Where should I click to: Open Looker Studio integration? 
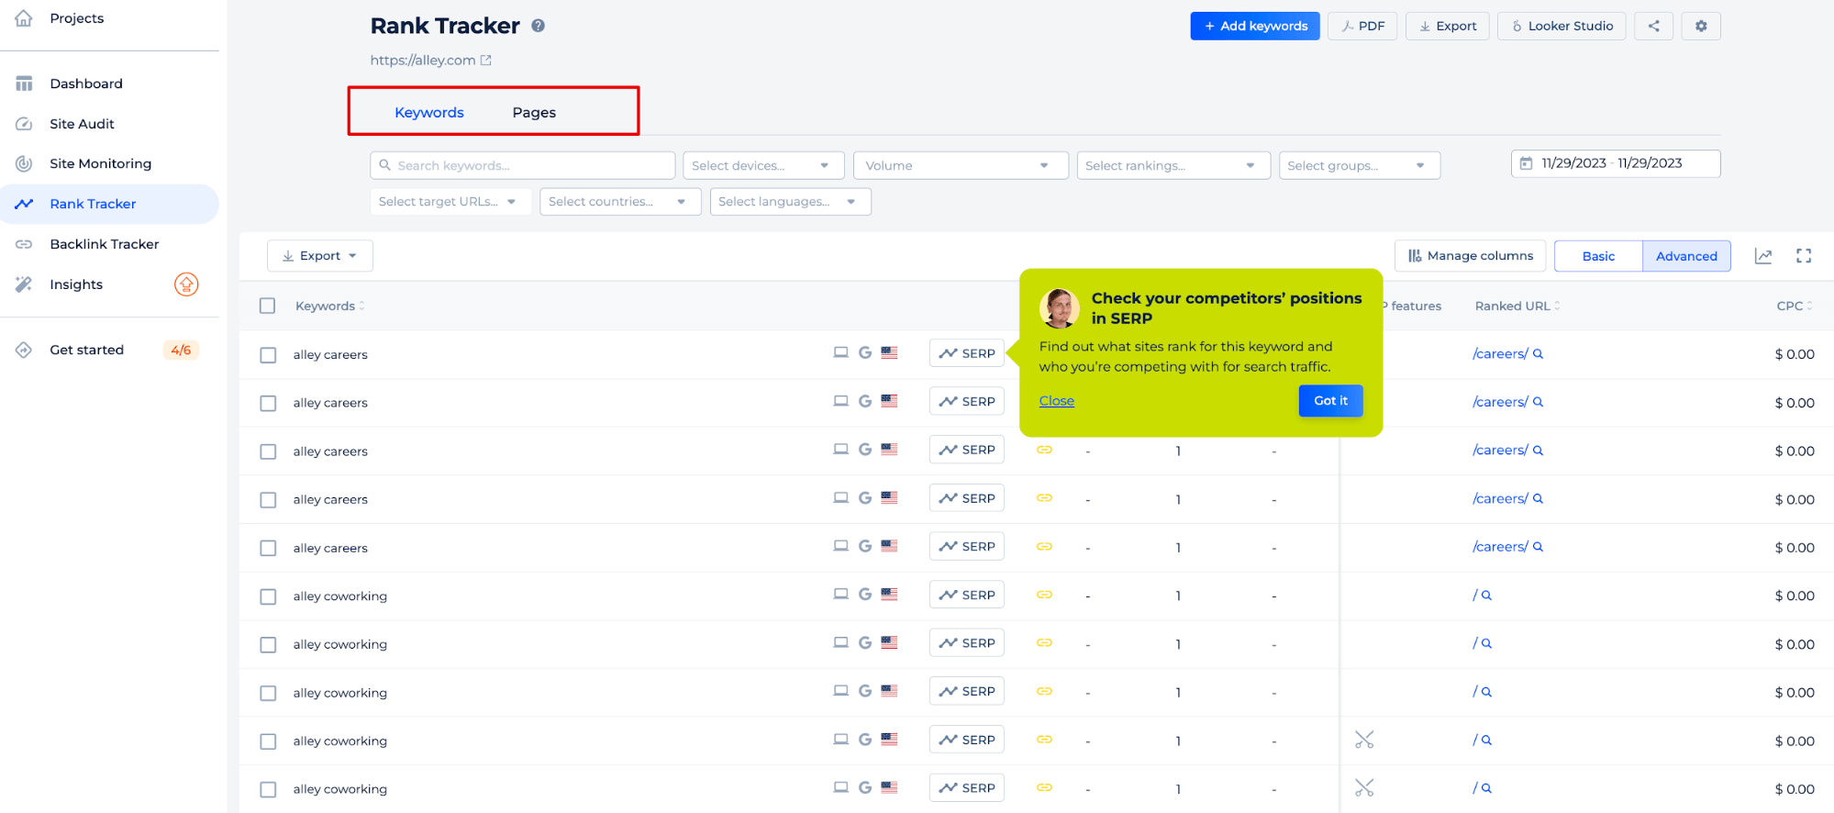coord(1562,26)
